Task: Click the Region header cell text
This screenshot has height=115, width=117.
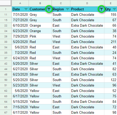Action: tap(58, 9)
